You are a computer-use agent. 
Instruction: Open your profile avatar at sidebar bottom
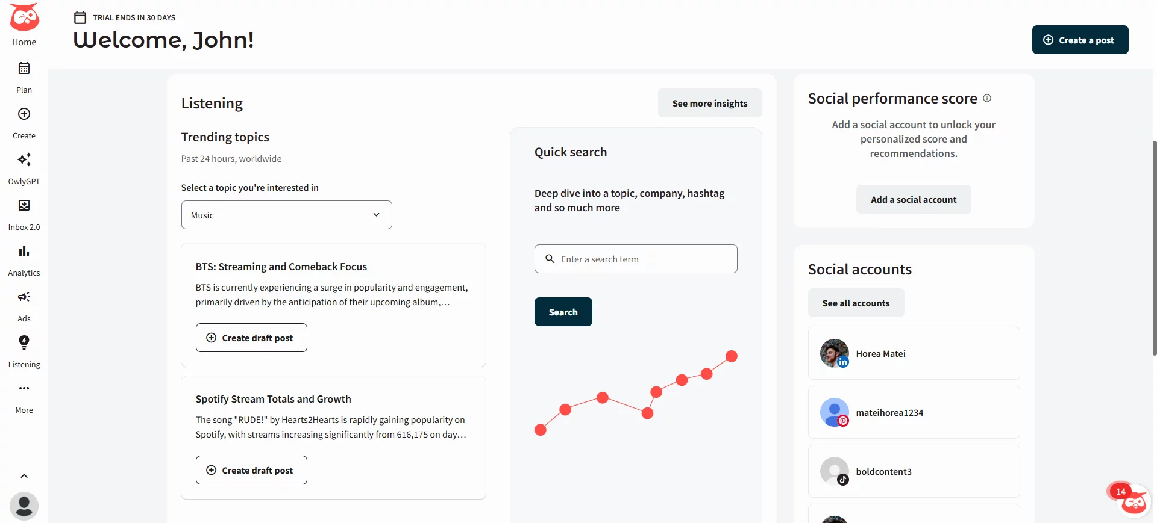pos(24,506)
